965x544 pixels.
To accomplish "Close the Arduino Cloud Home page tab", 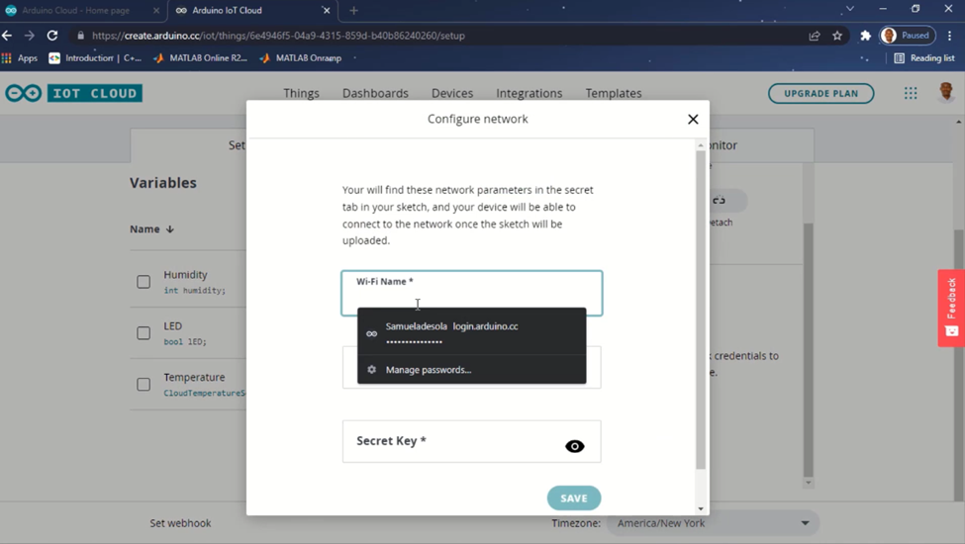I will (x=155, y=11).
